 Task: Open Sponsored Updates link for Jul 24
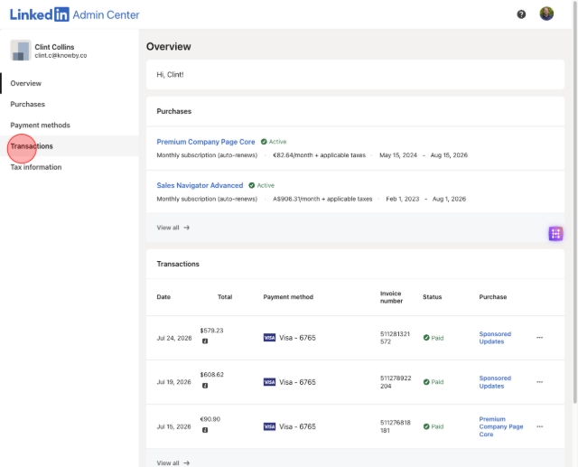click(495, 338)
